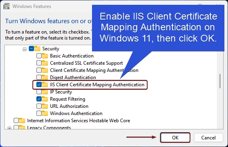Click the Centralized SSL Certificate Support folder icon
Image resolution: width=228 pixels, height=147 pixels.
[45, 63]
